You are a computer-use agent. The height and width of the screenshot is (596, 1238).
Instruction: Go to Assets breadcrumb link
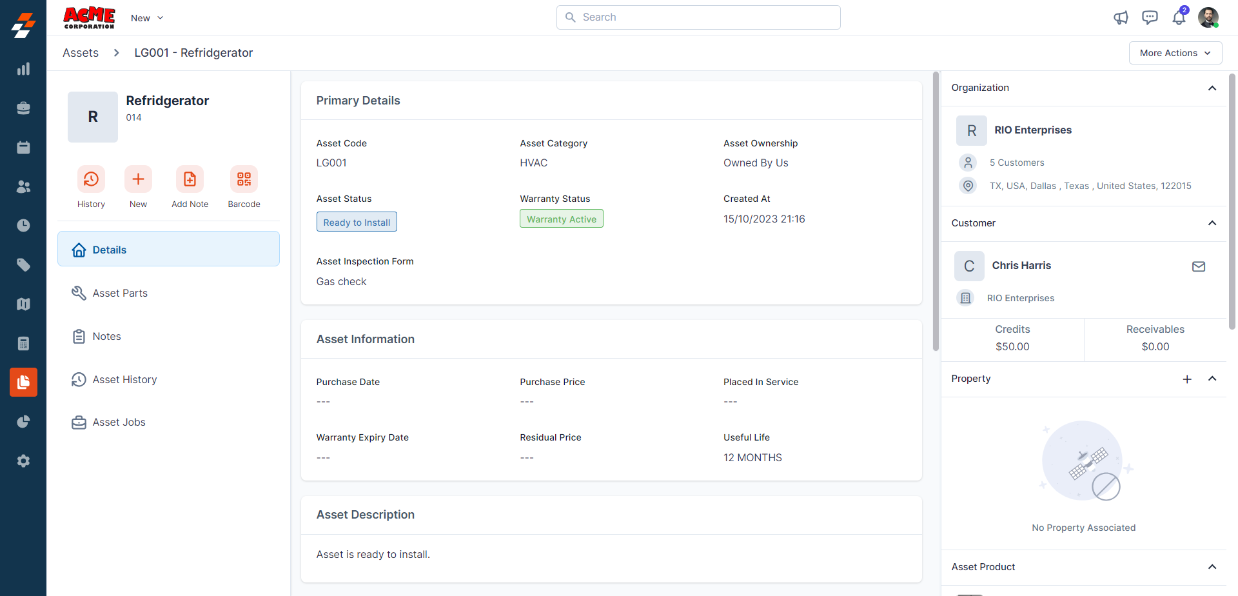pos(81,53)
